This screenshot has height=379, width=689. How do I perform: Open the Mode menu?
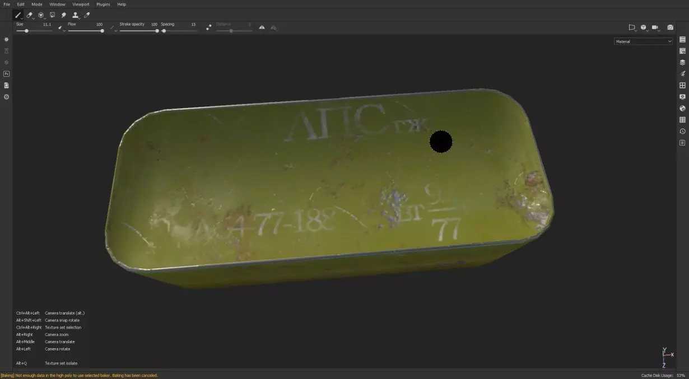(37, 4)
